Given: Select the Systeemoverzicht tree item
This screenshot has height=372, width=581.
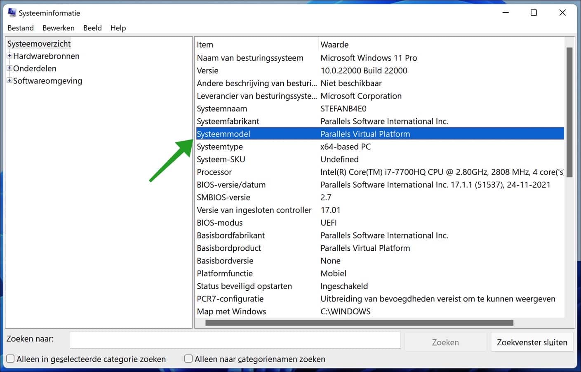Looking at the screenshot, I should [39, 43].
